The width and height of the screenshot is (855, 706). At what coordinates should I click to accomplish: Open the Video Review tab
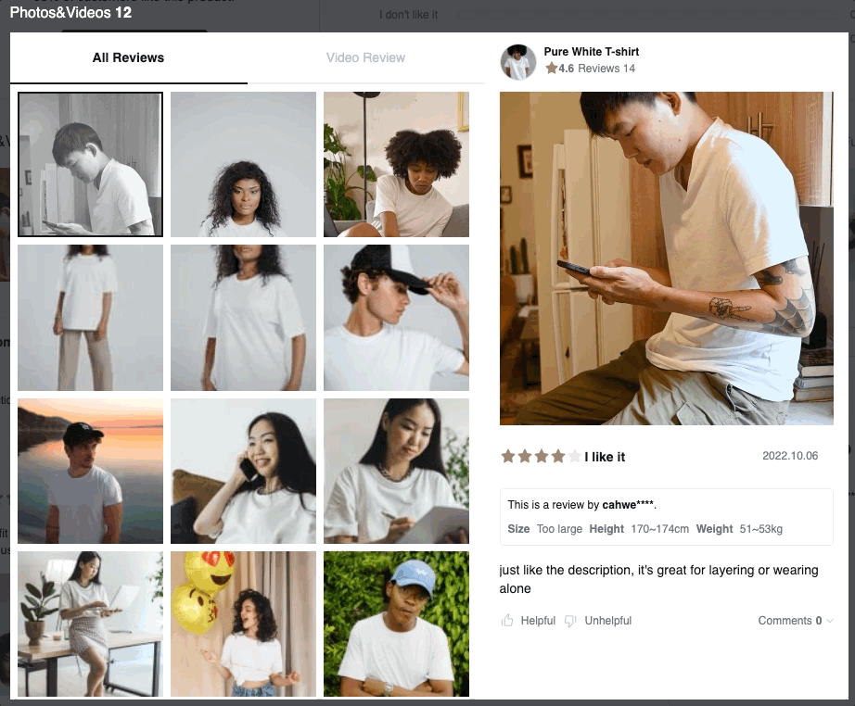pos(365,57)
